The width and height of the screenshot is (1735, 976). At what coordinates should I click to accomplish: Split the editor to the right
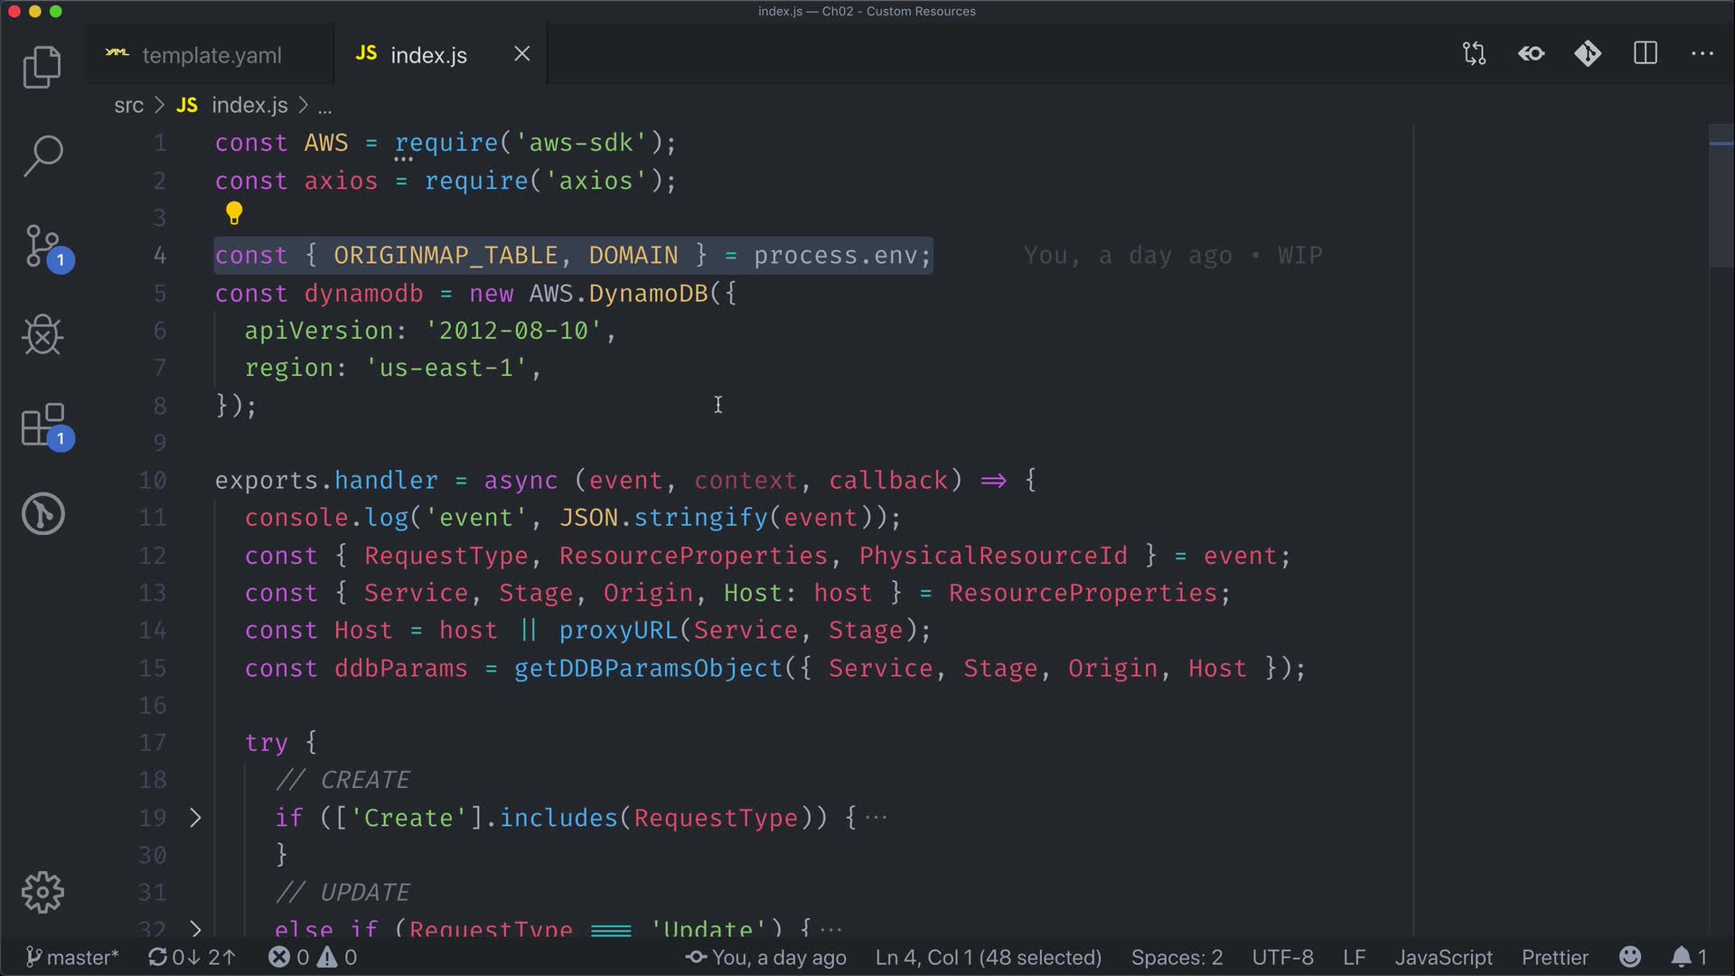click(x=1645, y=54)
